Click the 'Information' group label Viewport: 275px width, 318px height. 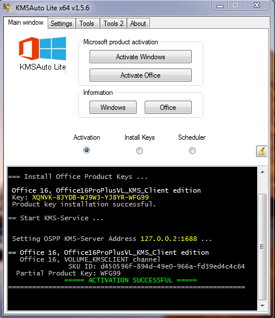pyautogui.click(x=98, y=93)
